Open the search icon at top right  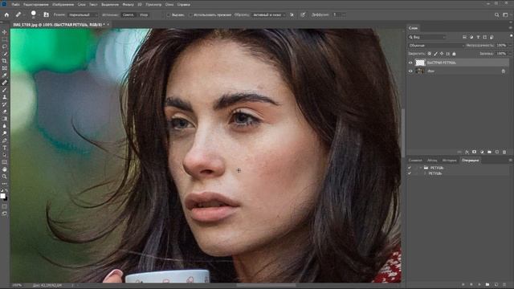click(x=496, y=14)
